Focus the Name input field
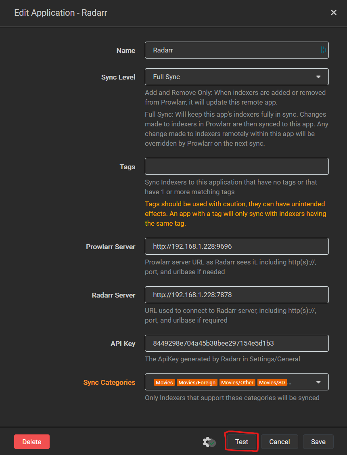This screenshot has height=455, width=347. click(234, 50)
